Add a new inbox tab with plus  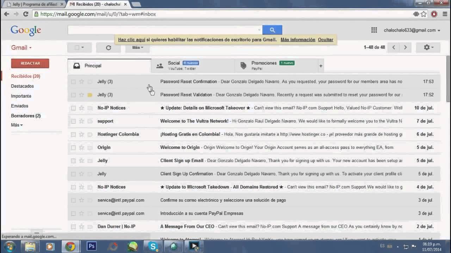[x=321, y=66]
